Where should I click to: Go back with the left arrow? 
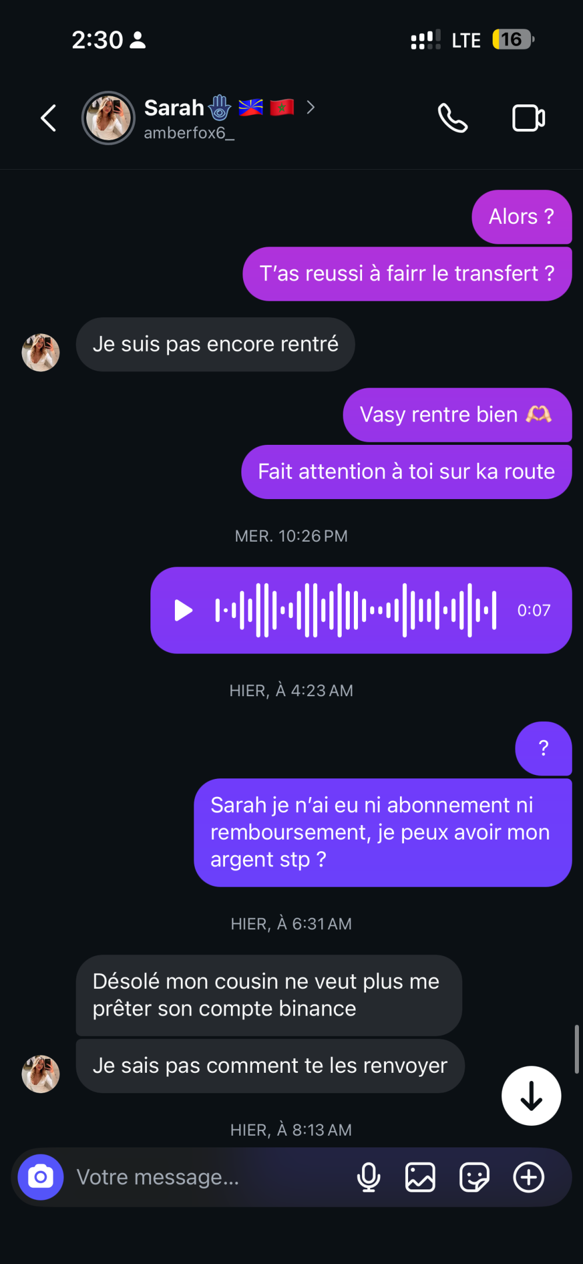[x=49, y=118]
